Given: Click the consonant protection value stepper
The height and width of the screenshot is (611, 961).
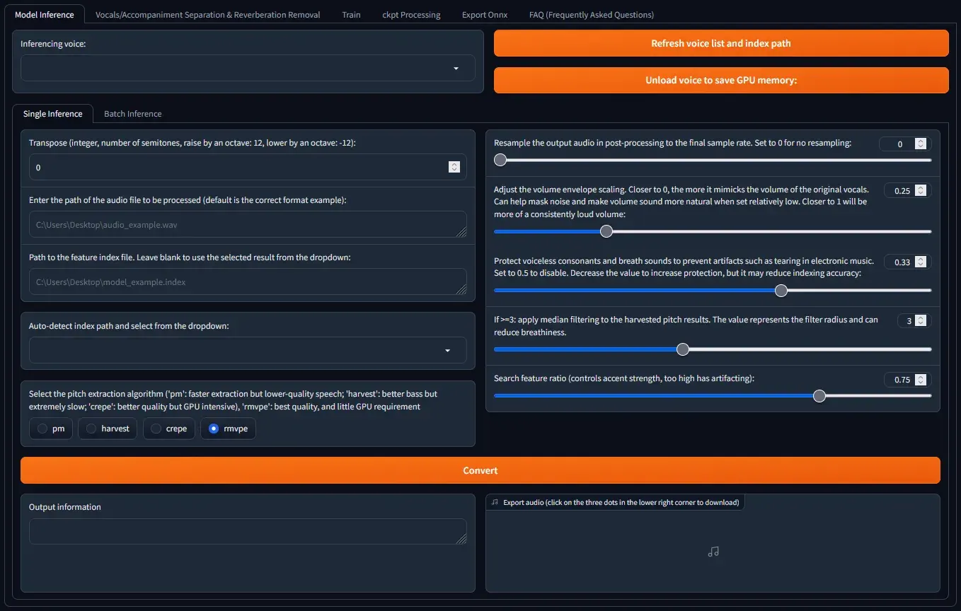Looking at the screenshot, I should tap(920, 262).
